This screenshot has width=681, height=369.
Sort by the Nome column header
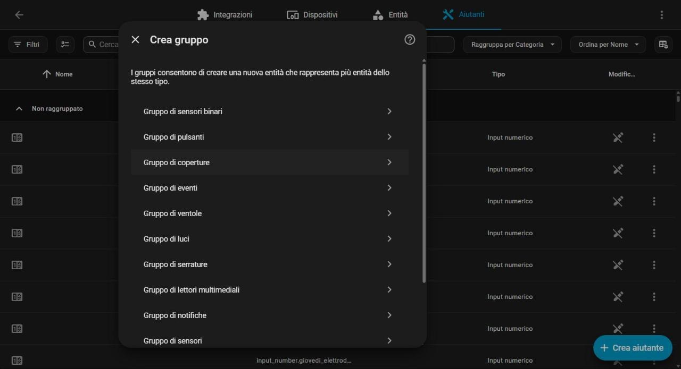click(x=57, y=74)
